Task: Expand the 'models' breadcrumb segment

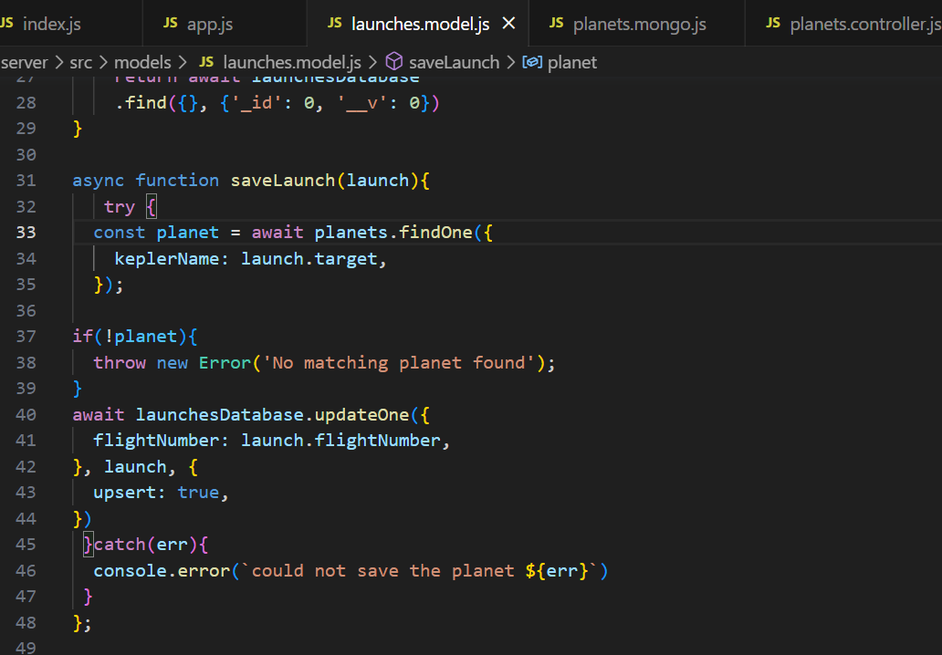Action: coord(142,62)
